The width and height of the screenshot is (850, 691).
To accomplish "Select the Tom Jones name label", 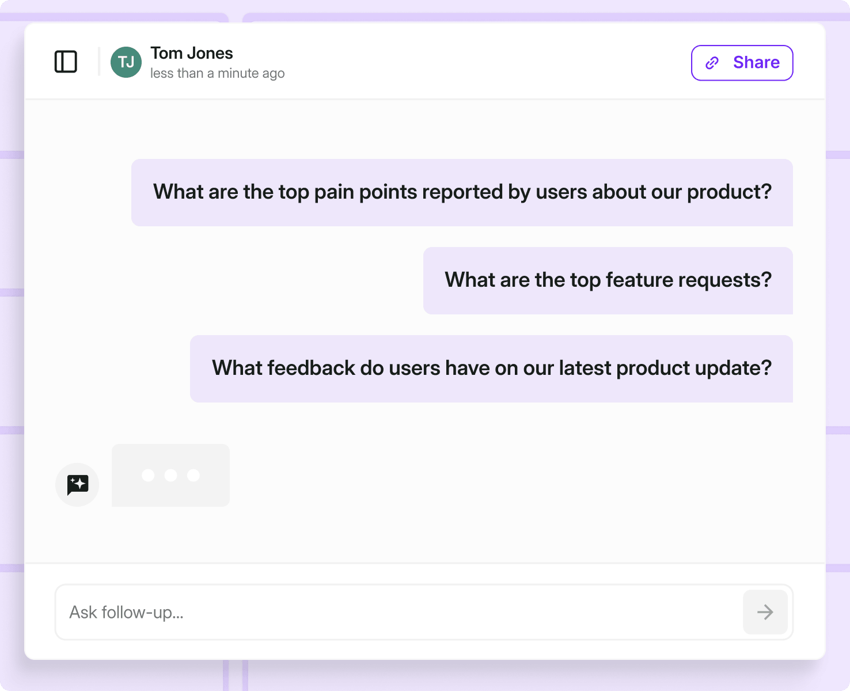I will tap(192, 53).
